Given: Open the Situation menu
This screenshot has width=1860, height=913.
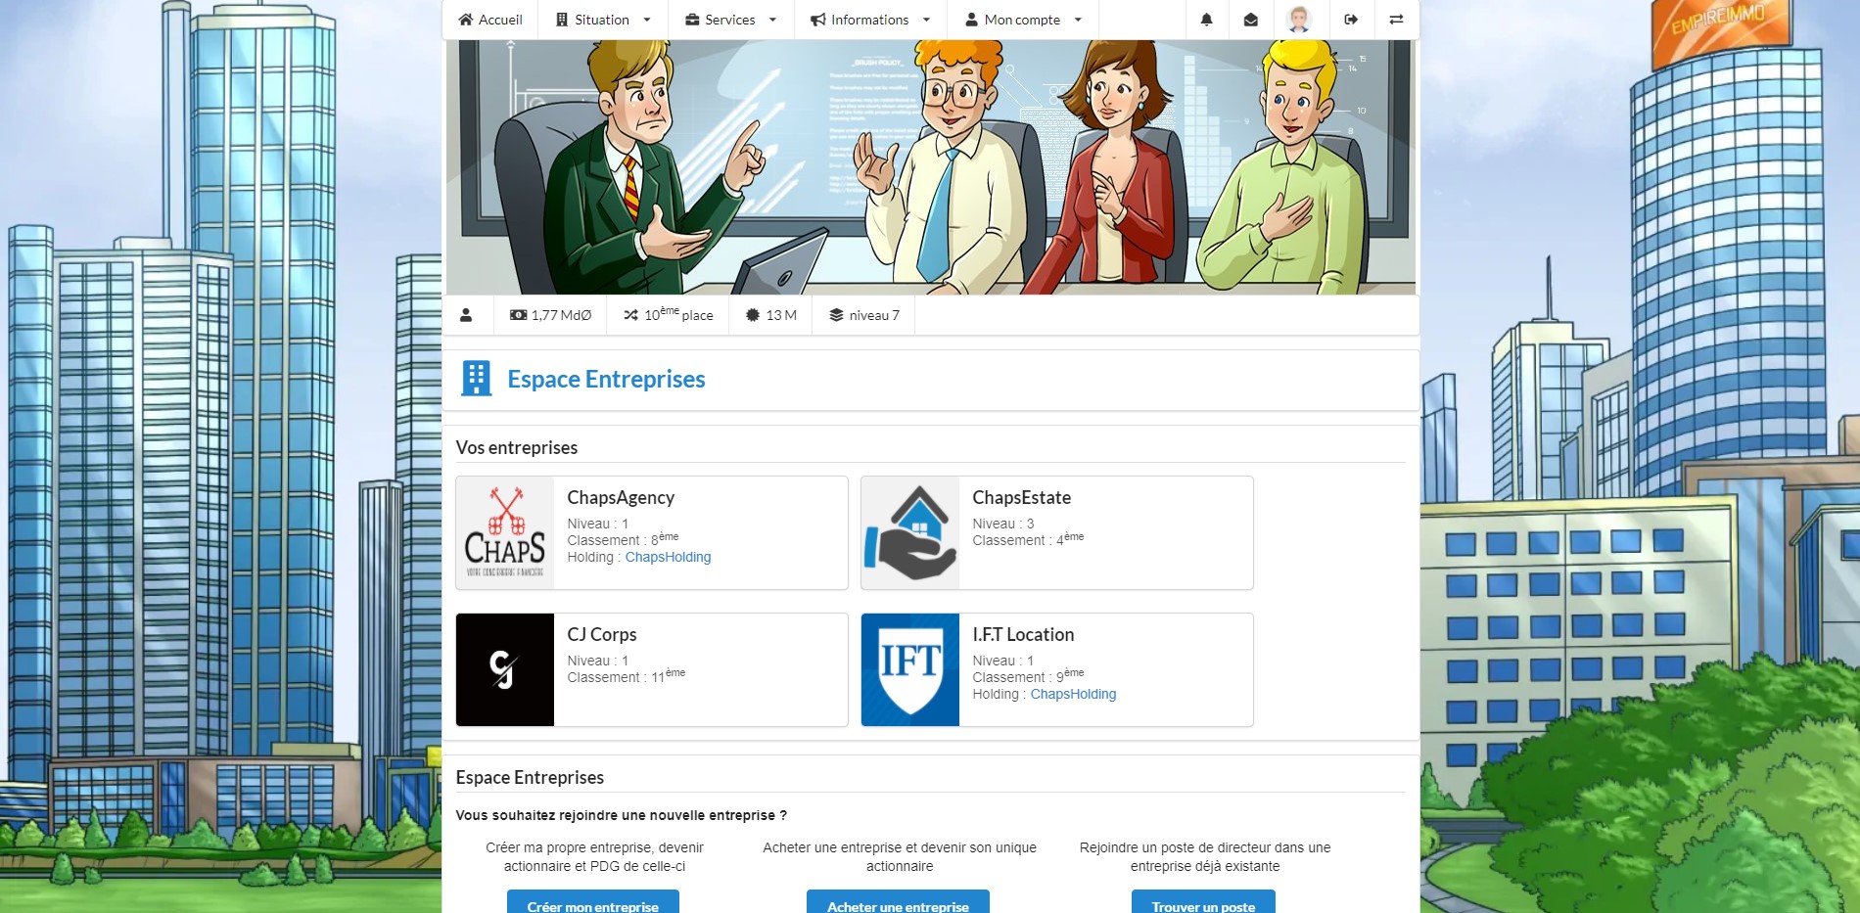Looking at the screenshot, I should [x=603, y=20].
